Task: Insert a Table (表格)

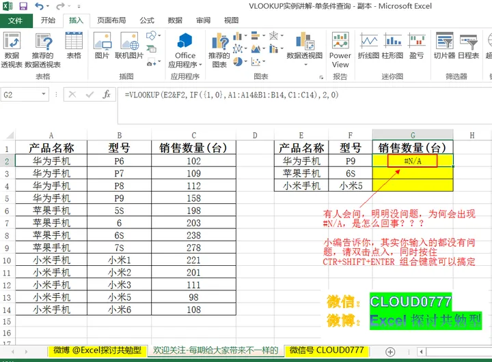Action: point(74,46)
